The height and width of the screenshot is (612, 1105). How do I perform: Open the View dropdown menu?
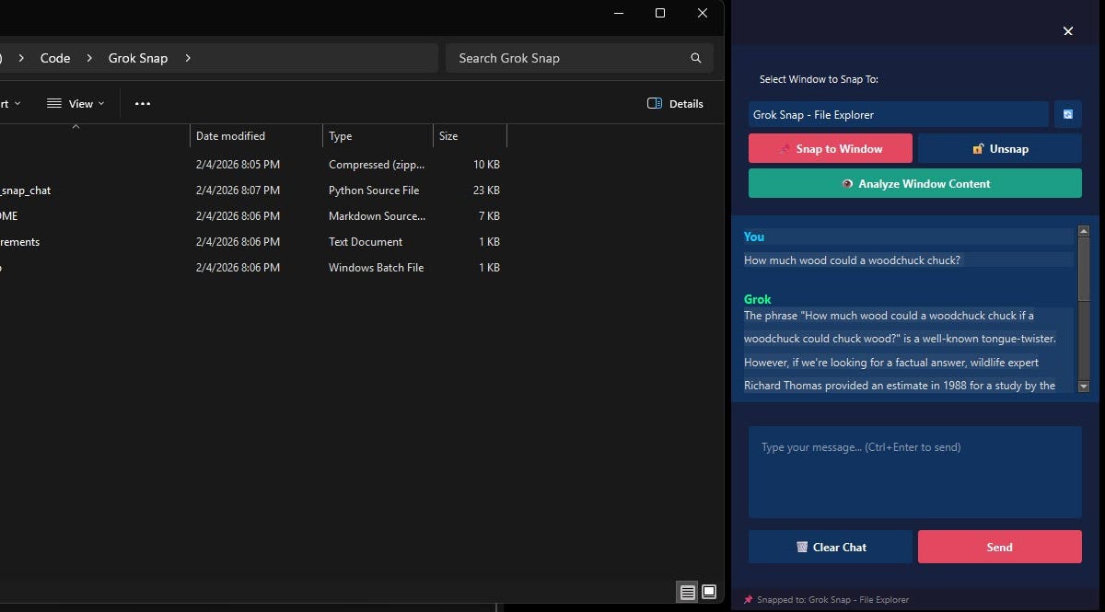(x=76, y=104)
